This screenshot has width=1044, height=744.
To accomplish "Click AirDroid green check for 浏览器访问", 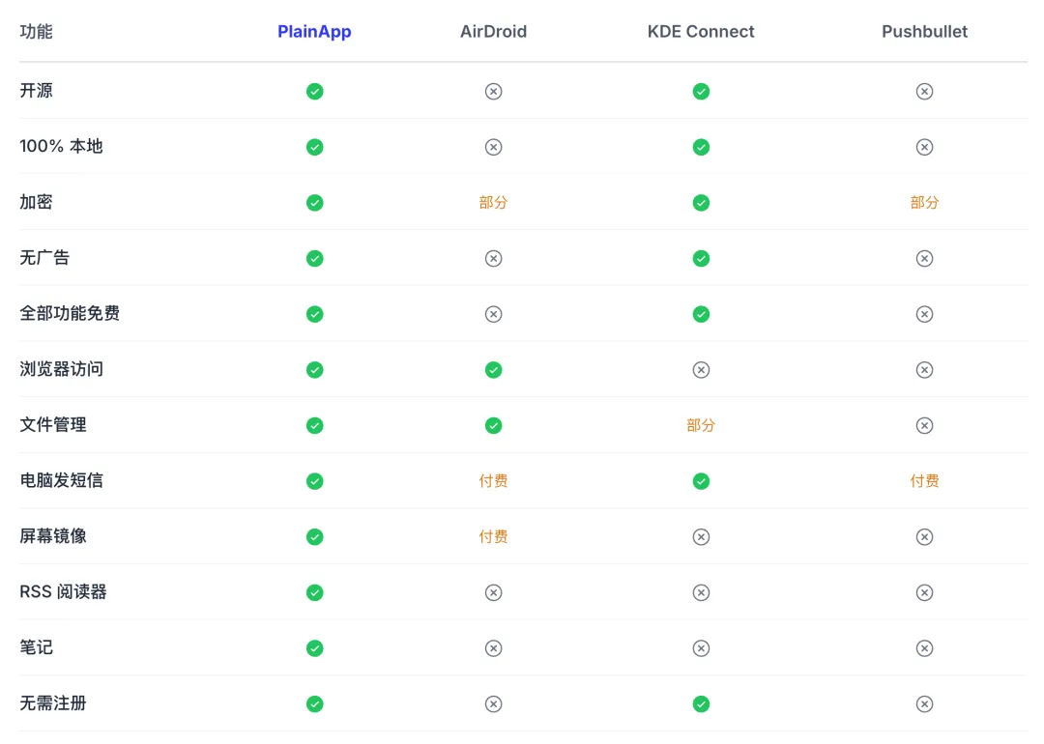I will [x=493, y=369].
